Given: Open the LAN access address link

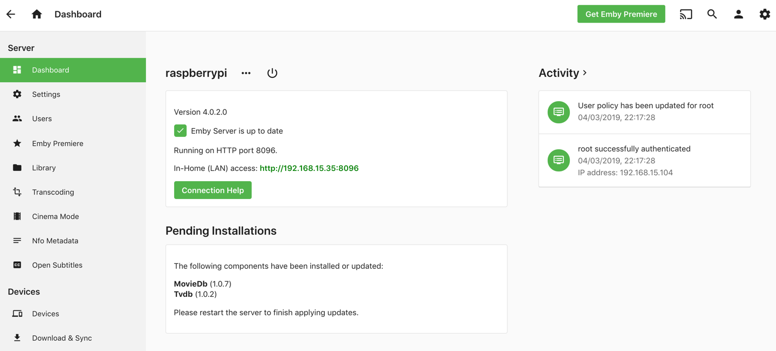Looking at the screenshot, I should pos(309,168).
